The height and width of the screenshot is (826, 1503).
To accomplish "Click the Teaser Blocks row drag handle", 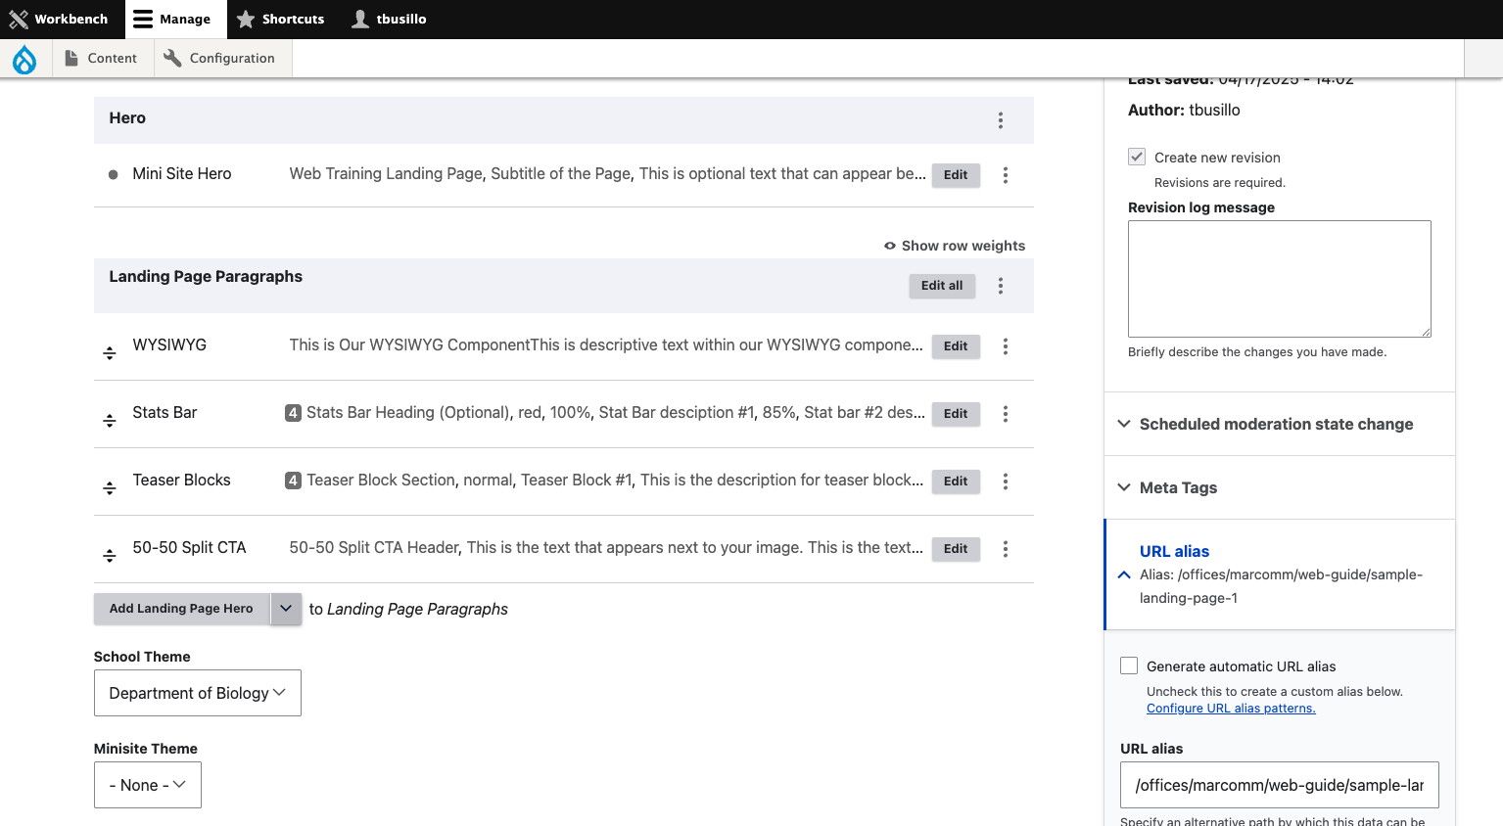I will 110,488.
